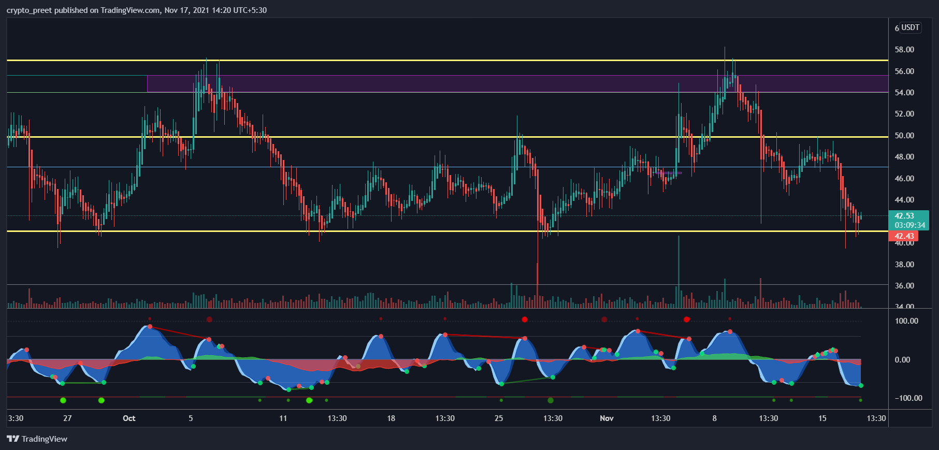The height and width of the screenshot is (450, 939).
Task: Select the top yellow horizontal line near 57.00
Action: 447,60
